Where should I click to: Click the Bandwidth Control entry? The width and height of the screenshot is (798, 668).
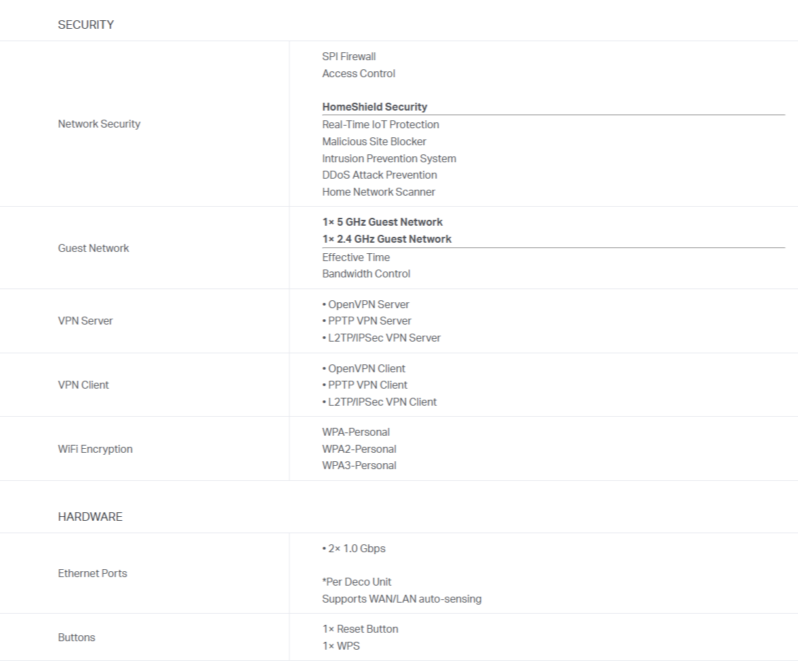[366, 273]
